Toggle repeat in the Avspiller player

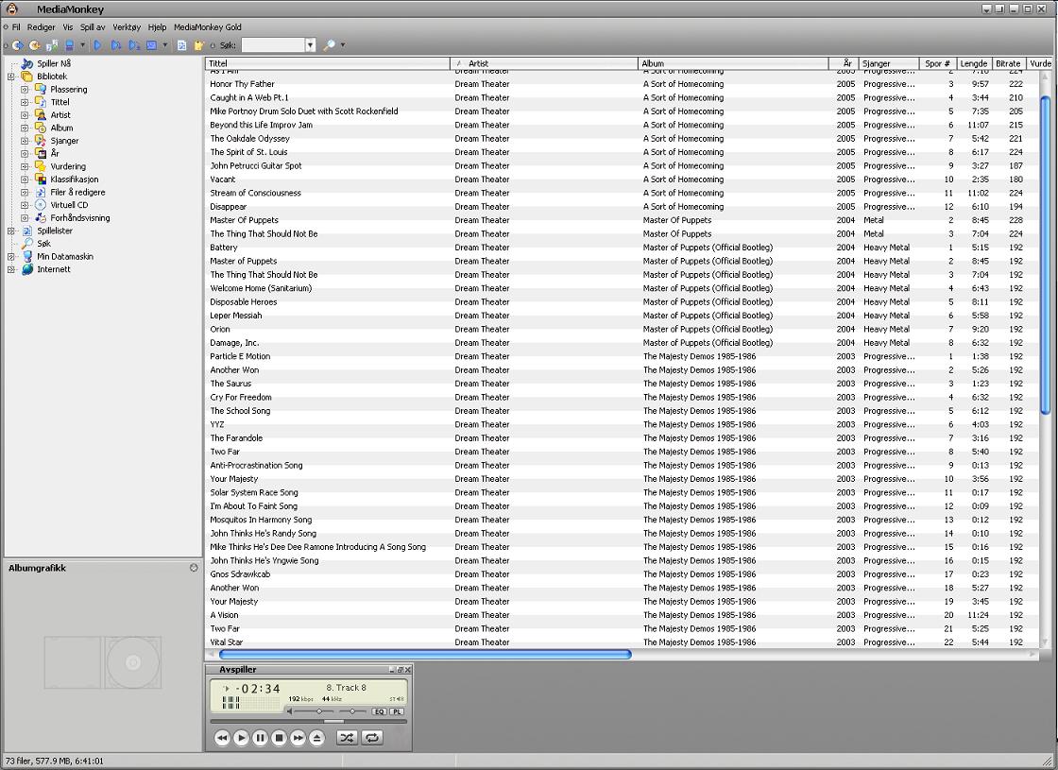372,738
